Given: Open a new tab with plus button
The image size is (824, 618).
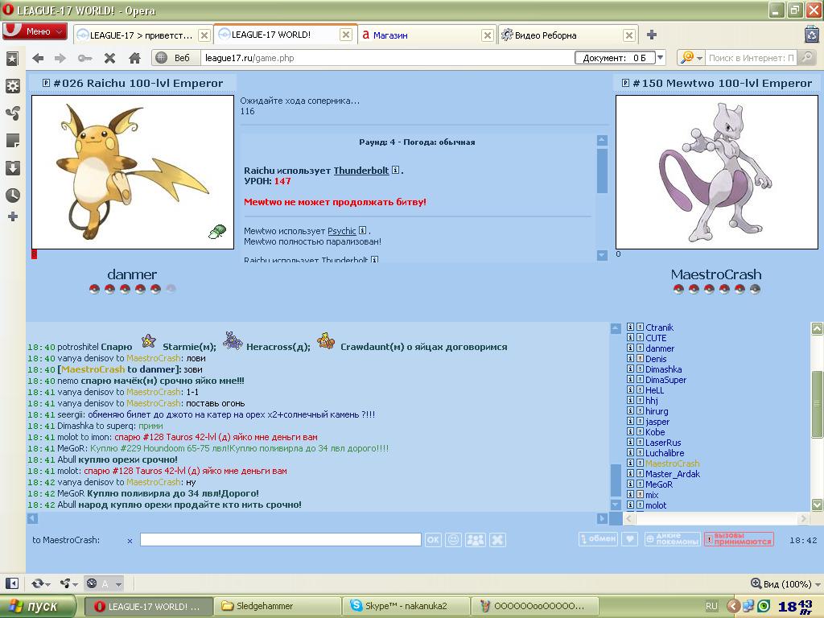Looking at the screenshot, I should click(652, 35).
